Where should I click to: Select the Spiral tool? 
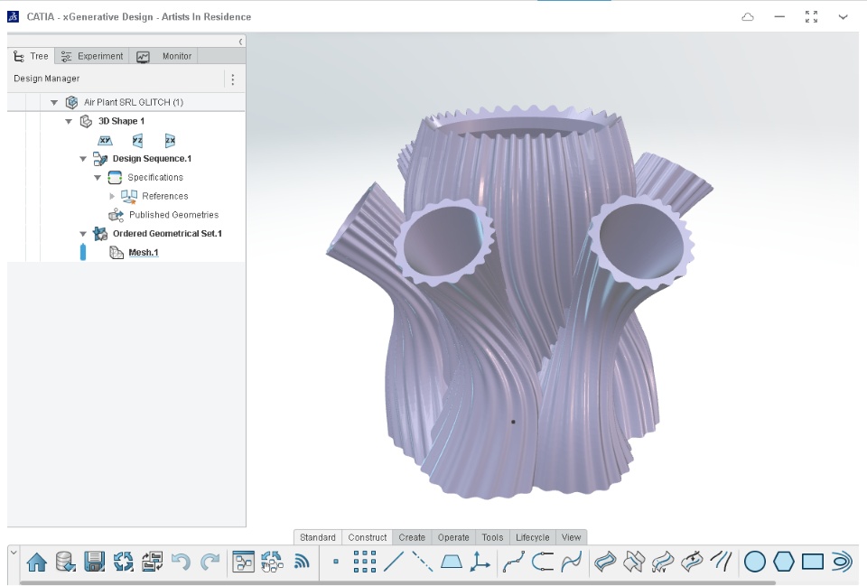tap(841, 562)
